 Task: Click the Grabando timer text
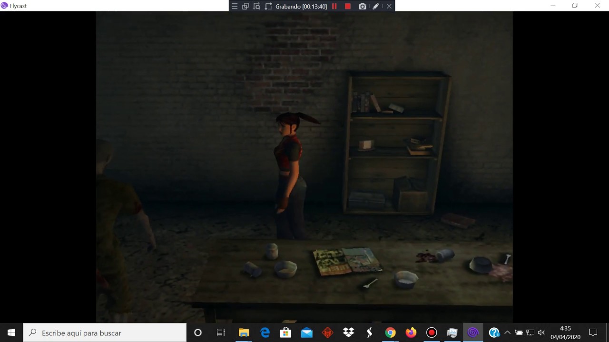301,6
